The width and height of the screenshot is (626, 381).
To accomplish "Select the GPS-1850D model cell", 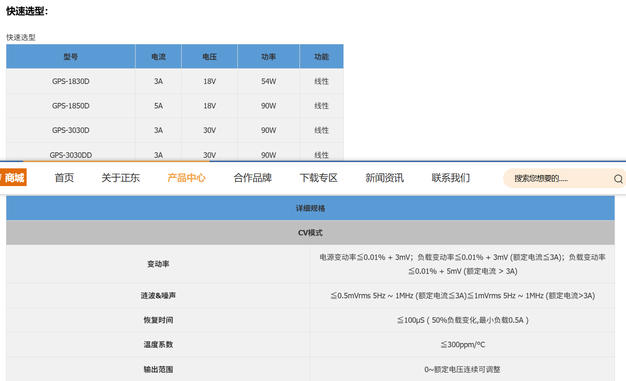I will click(71, 105).
